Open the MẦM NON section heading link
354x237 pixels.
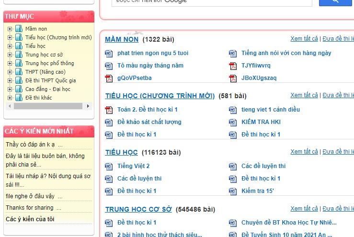pyautogui.click(x=122, y=39)
